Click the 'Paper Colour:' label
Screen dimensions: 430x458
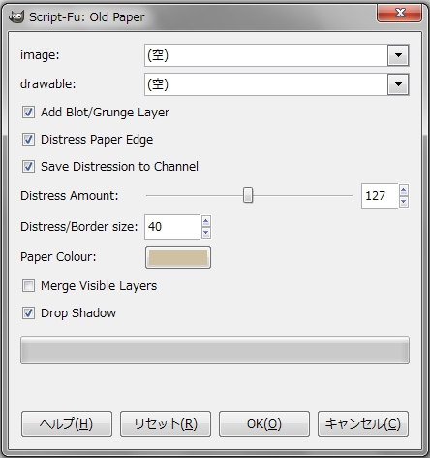click(58, 257)
